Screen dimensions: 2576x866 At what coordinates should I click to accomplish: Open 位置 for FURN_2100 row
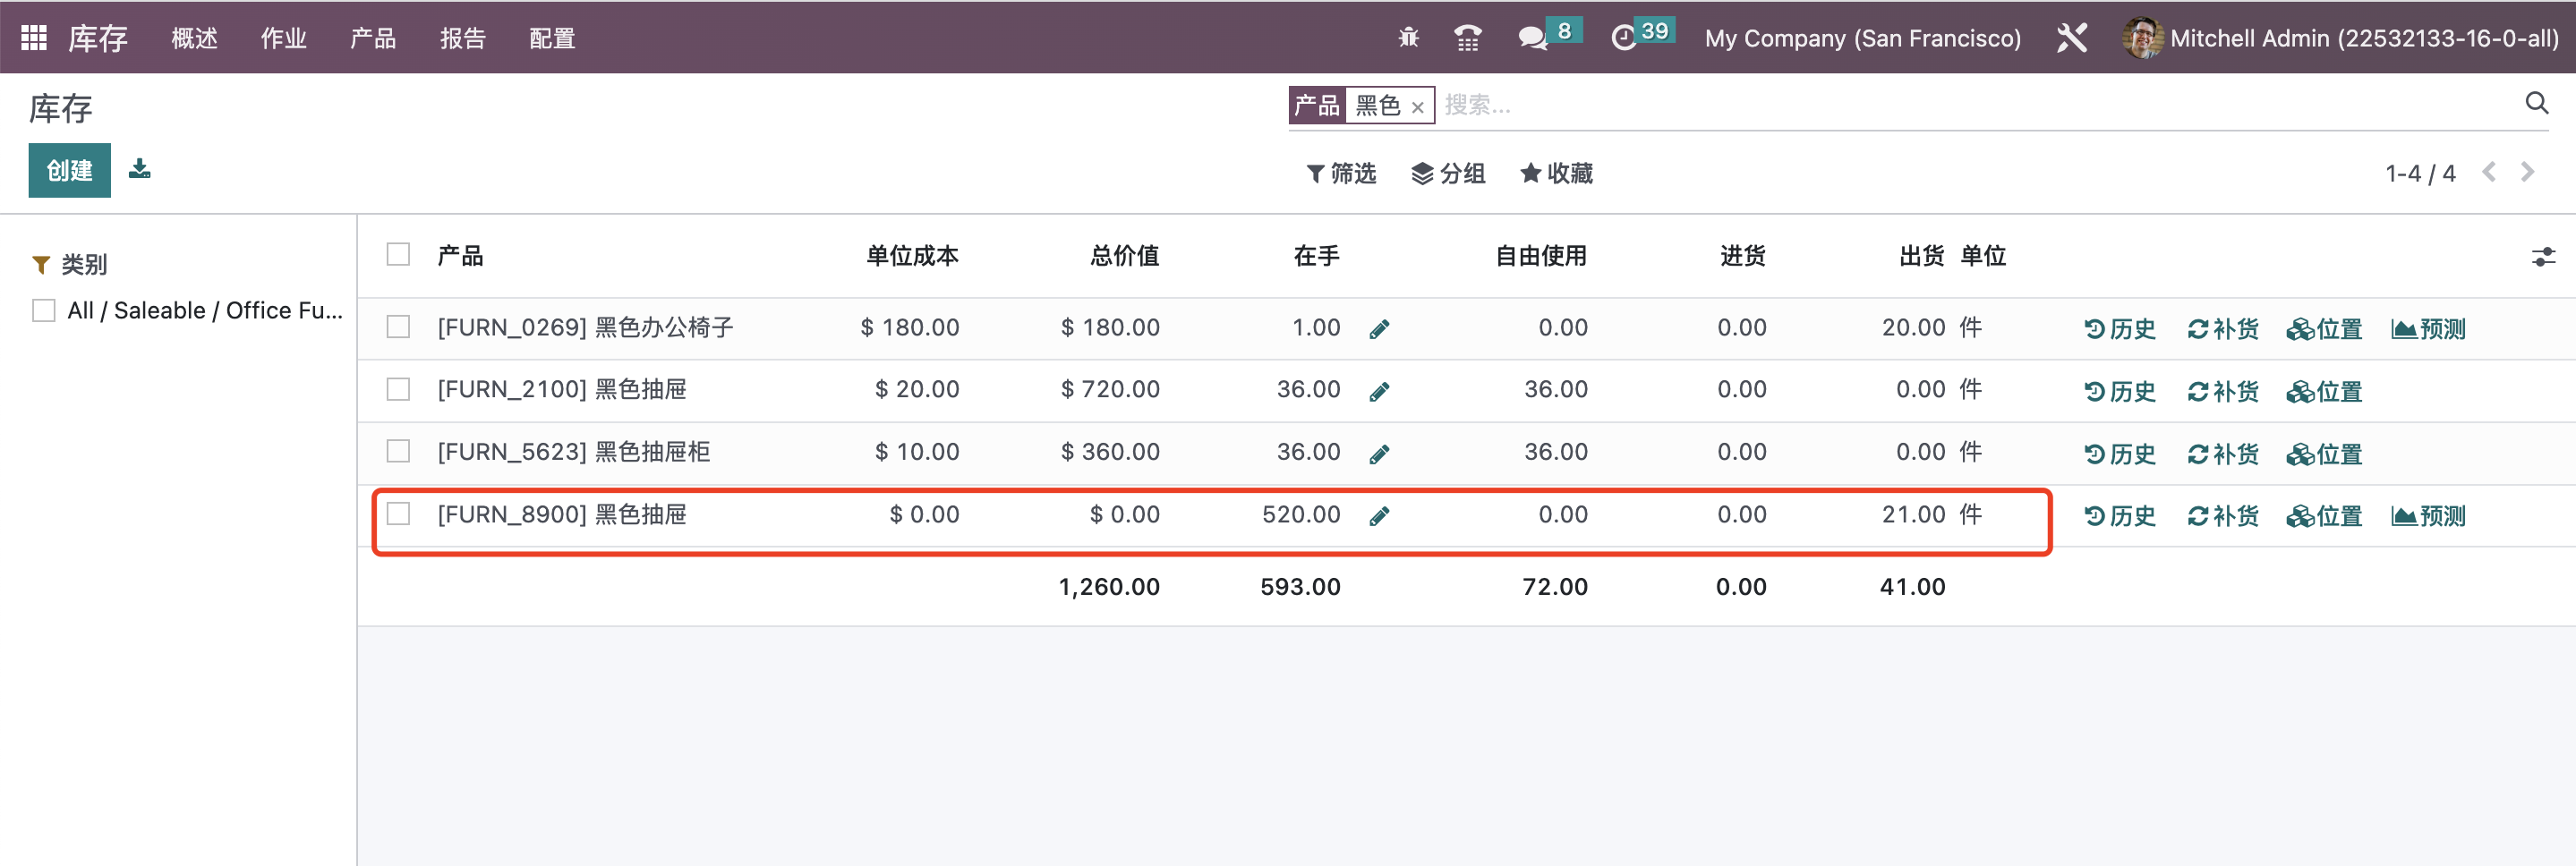pyautogui.click(x=2324, y=392)
